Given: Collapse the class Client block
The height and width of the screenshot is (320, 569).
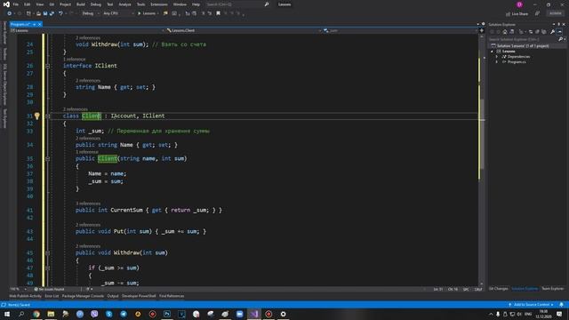Looking at the screenshot, I should pyautogui.click(x=47, y=116).
